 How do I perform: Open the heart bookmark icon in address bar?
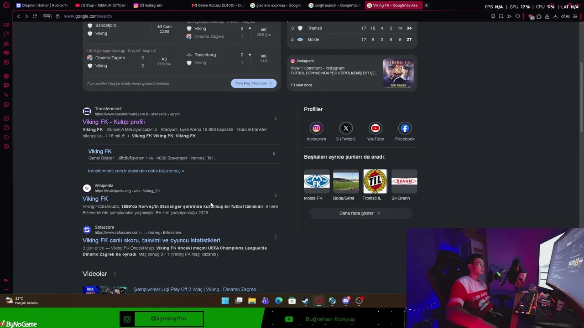(x=517, y=16)
